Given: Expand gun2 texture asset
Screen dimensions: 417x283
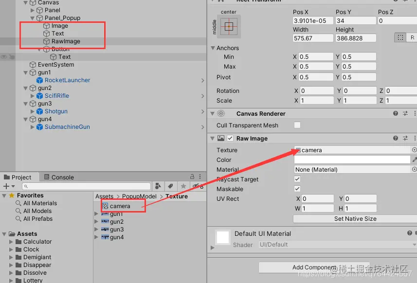Looking at the screenshot, I should (96, 221).
